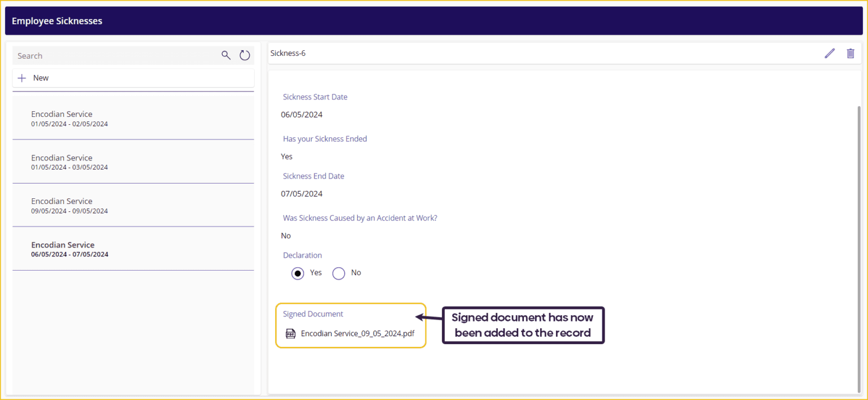The image size is (868, 400).
Task: Click the PDF file icon under Signed Document
Action: pos(290,333)
